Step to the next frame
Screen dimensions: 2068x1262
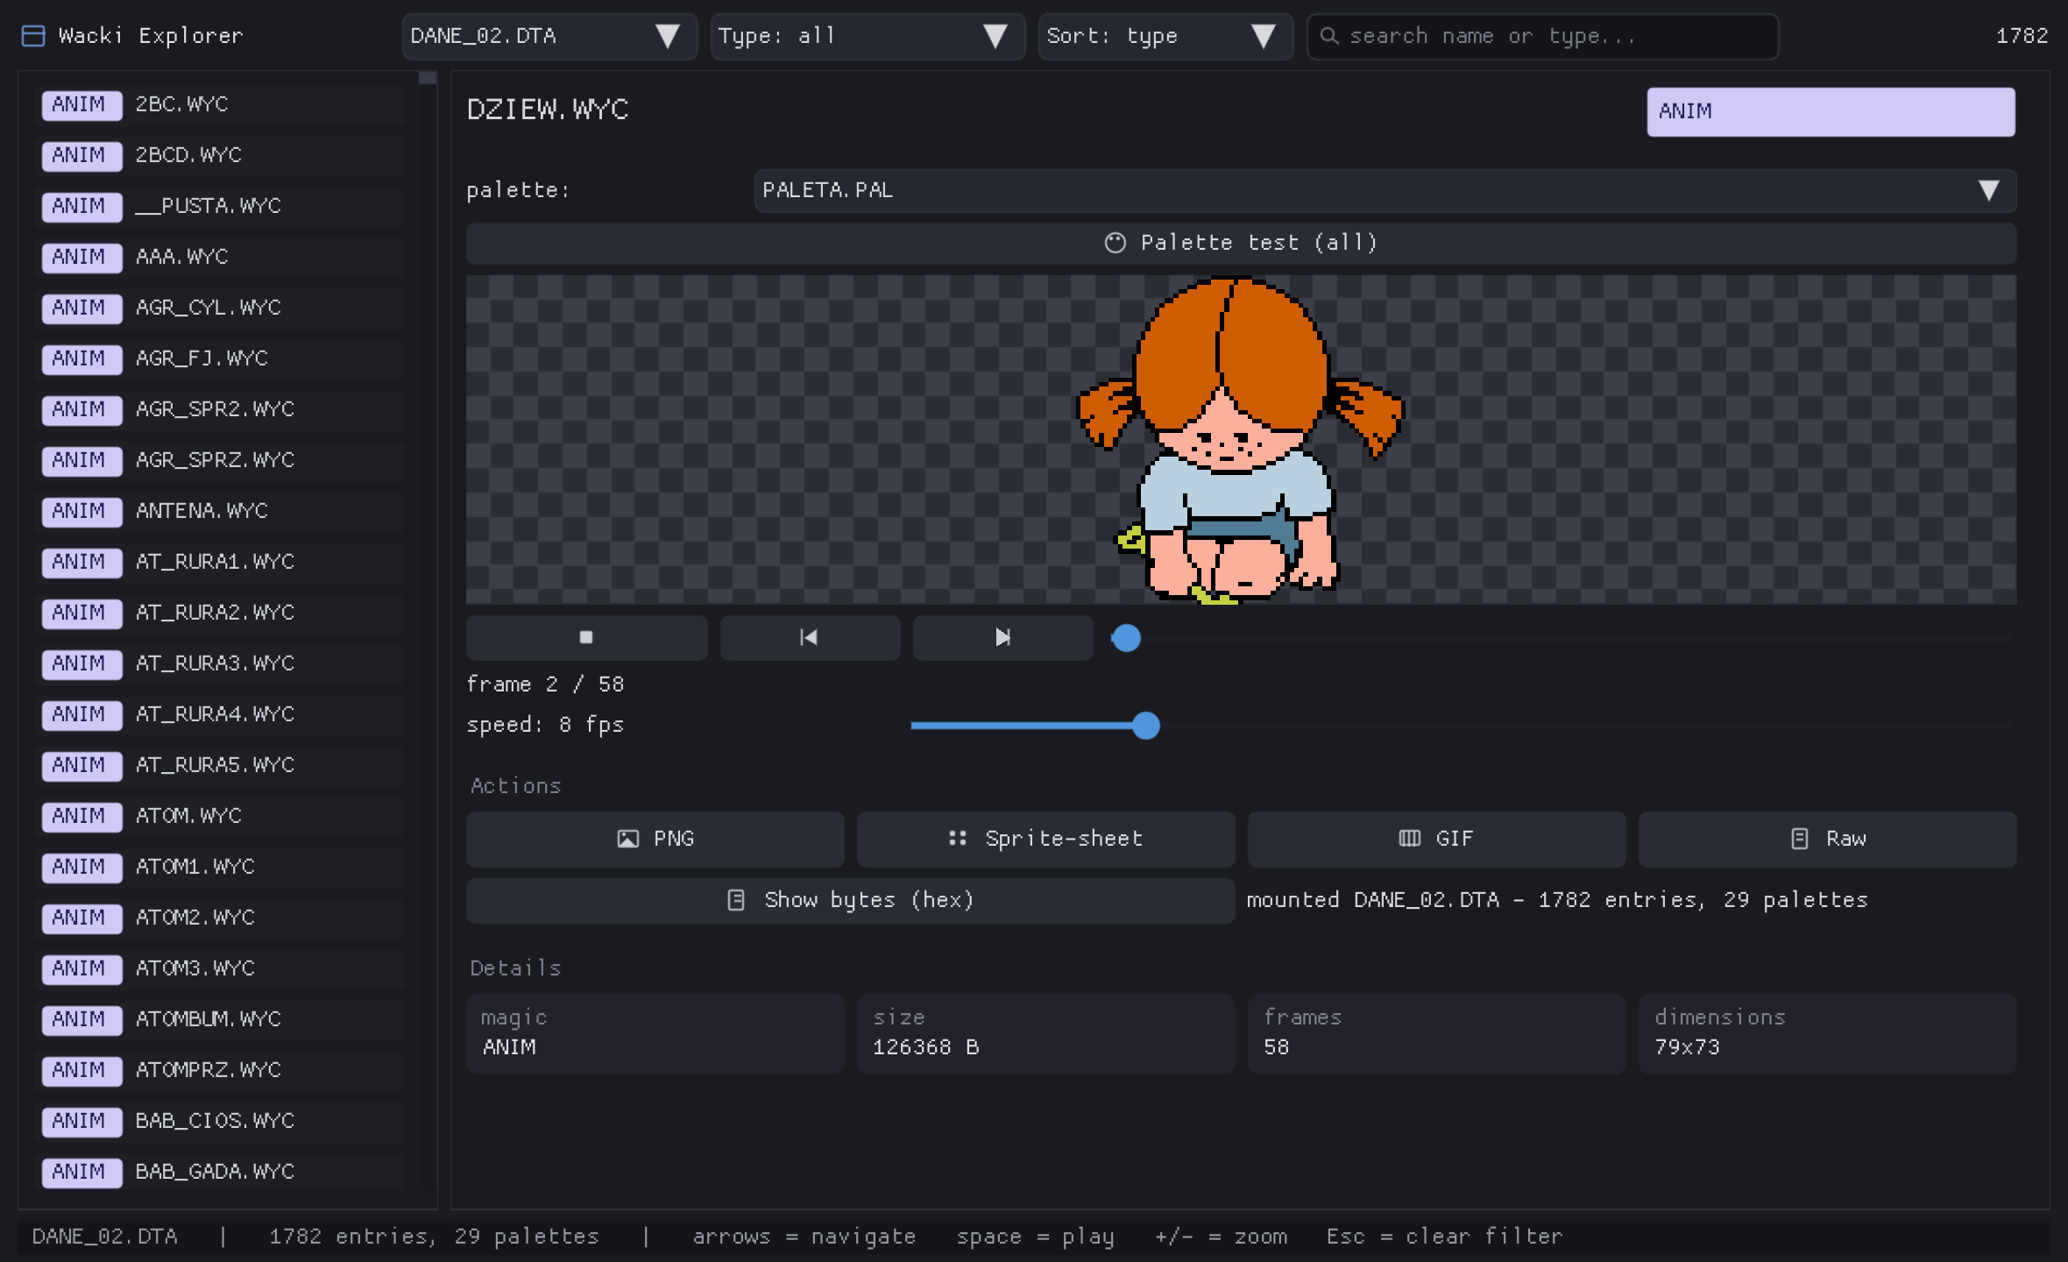[1002, 637]
